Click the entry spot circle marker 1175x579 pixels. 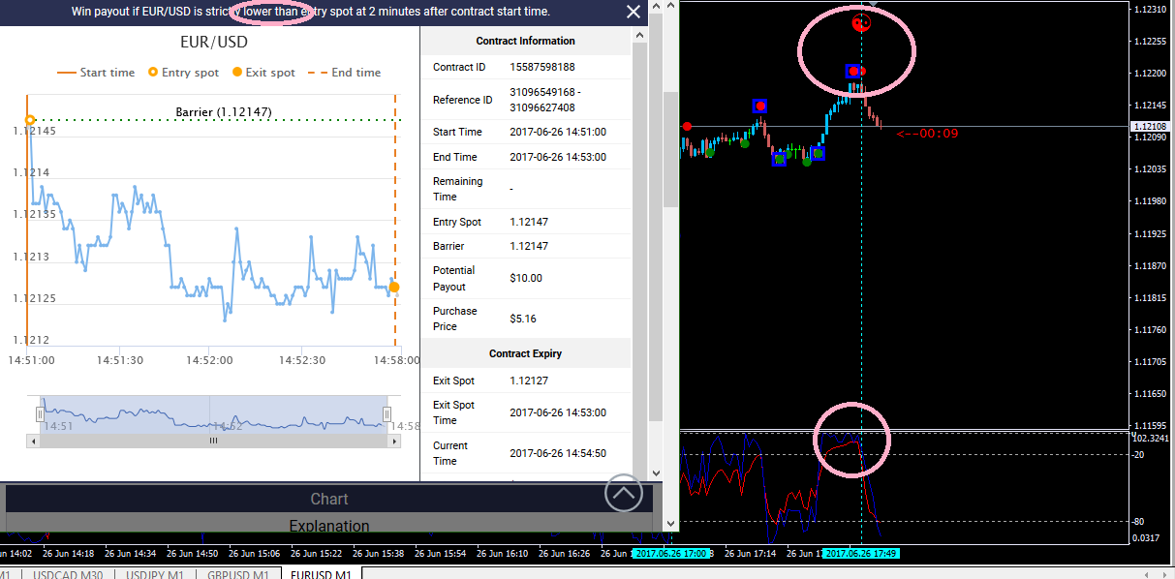[30, 120]
